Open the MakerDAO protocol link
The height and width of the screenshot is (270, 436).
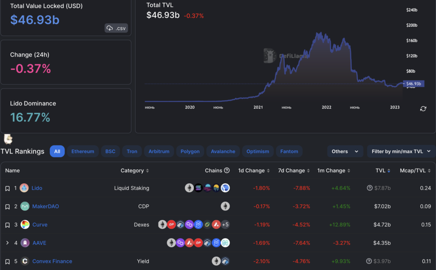(x=46, y=206)
